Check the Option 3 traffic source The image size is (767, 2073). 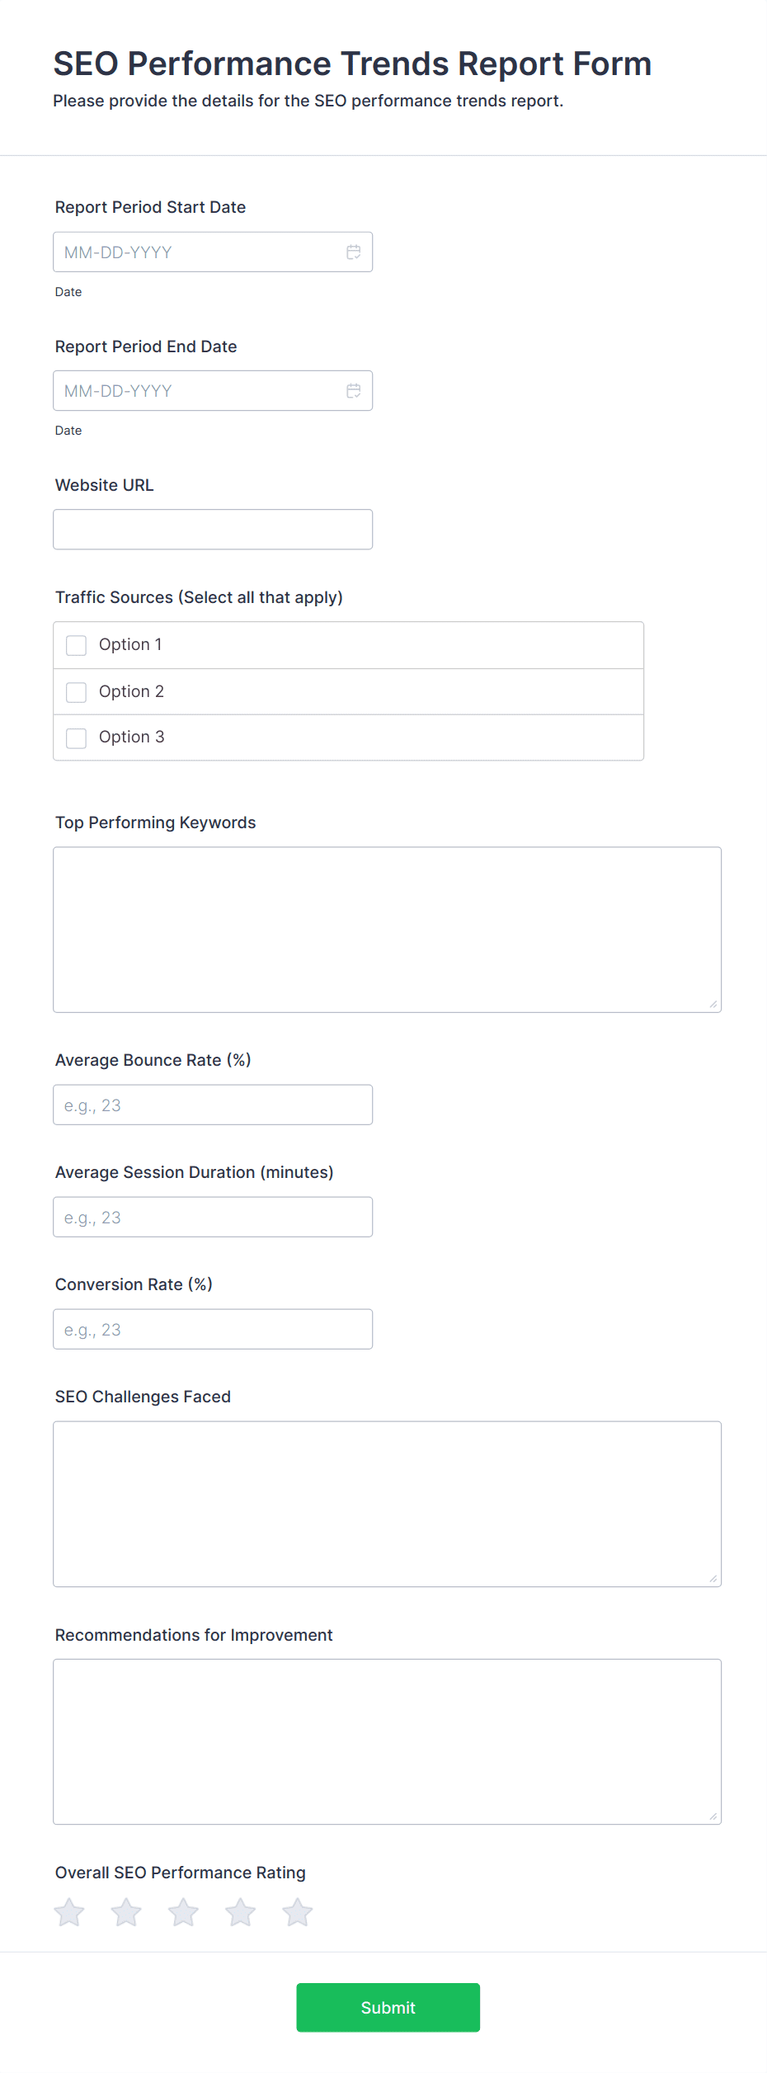77,738
